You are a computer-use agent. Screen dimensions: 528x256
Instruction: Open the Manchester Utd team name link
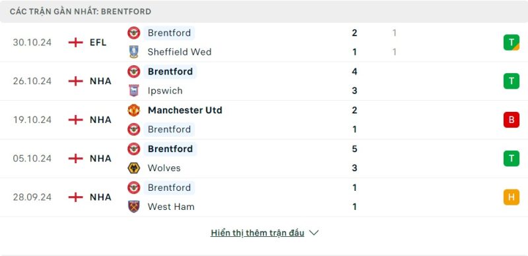click(185, 110)
